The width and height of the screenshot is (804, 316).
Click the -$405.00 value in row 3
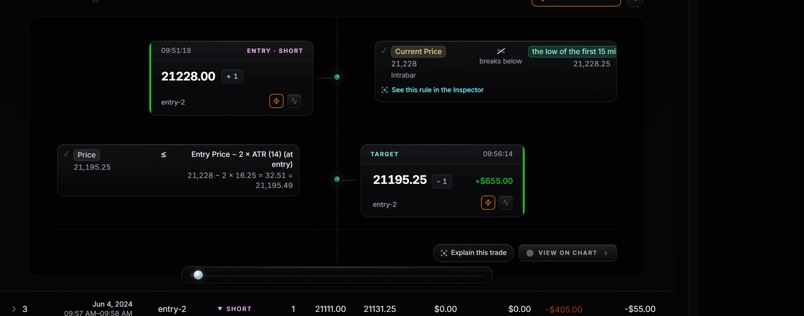[564, 310]
